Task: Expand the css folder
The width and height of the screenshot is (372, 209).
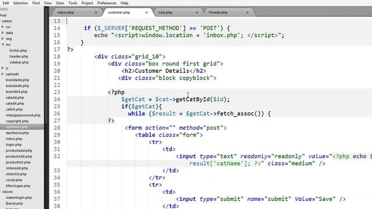Action: click(x=3, y=27)
